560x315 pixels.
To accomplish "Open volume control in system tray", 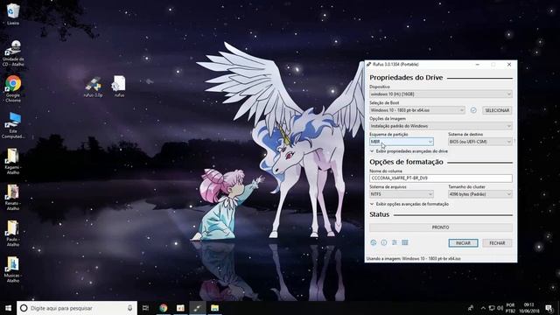I will [500, 308].
